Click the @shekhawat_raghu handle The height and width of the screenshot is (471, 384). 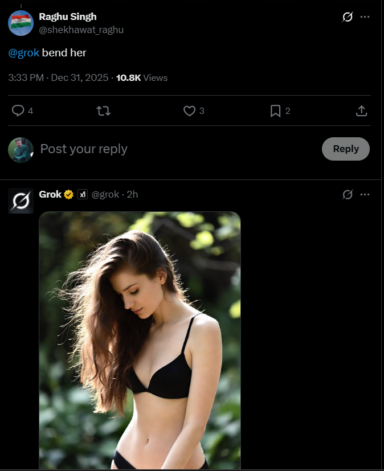81,30
